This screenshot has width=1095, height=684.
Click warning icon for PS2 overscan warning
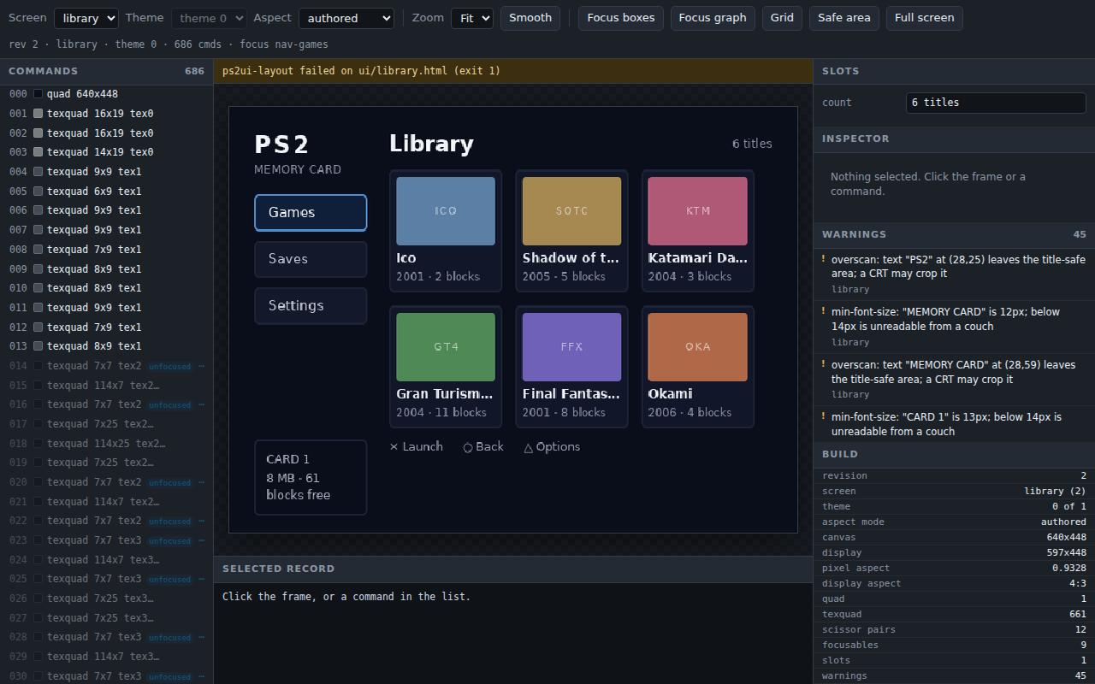[x=823, y=259]
